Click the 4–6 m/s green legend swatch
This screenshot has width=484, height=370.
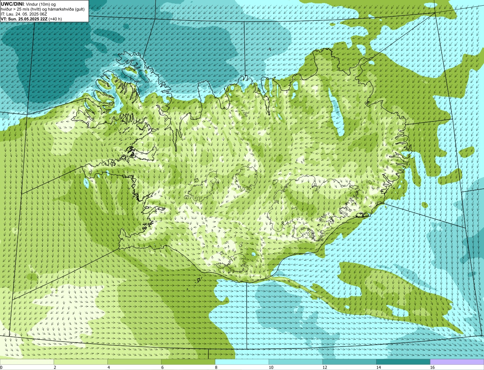(134, 362)
